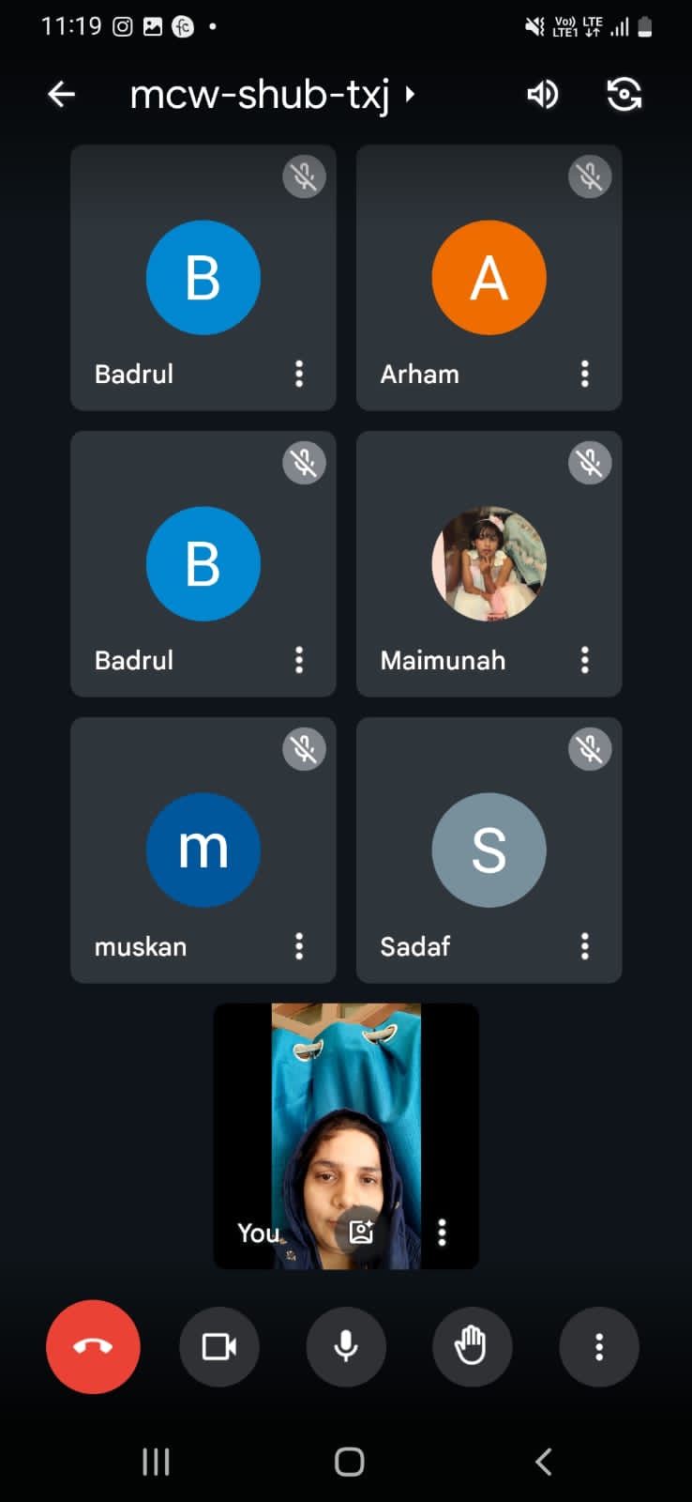
Task: Raise hand using the hand icon
Action: click(472, 1346)
